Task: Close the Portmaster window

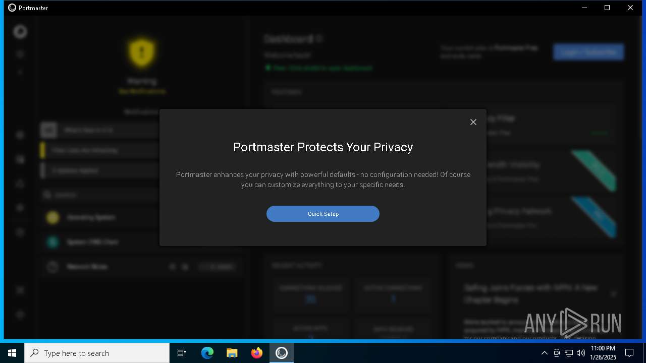Action: (630, 8)
